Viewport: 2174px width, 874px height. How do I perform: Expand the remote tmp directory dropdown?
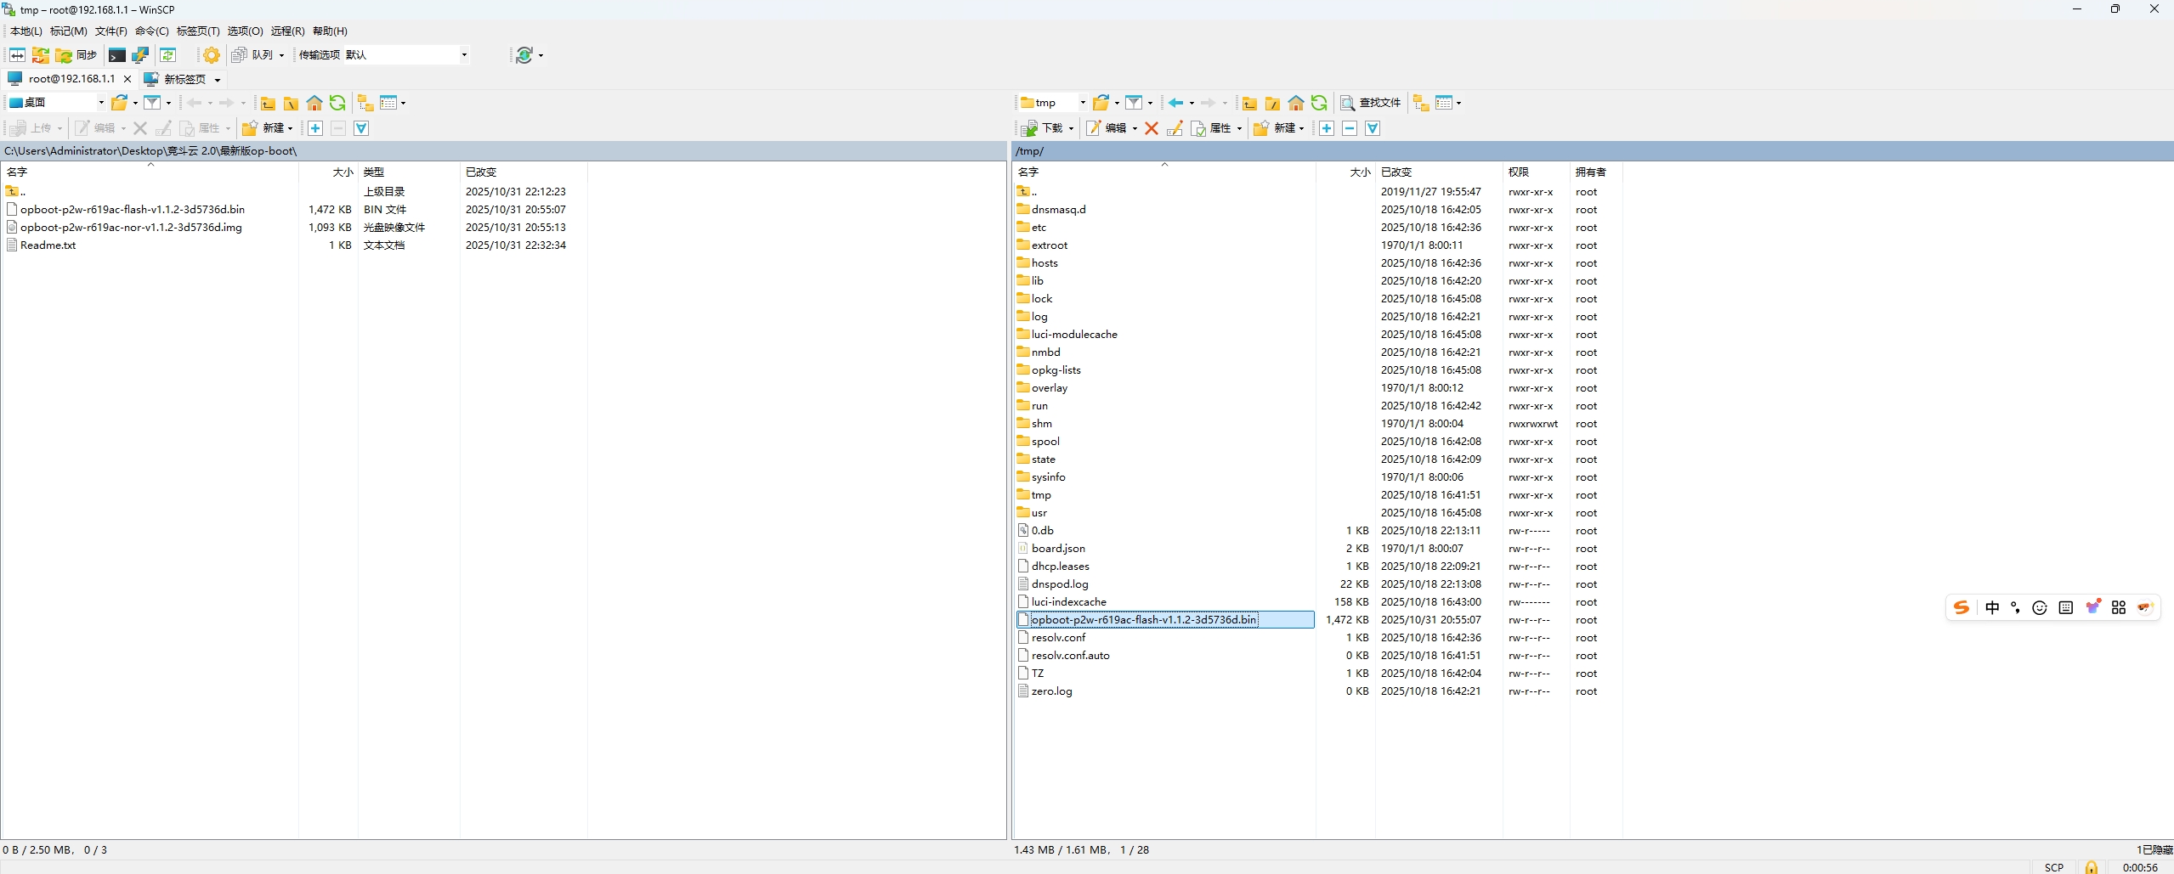click(1082, 103)
